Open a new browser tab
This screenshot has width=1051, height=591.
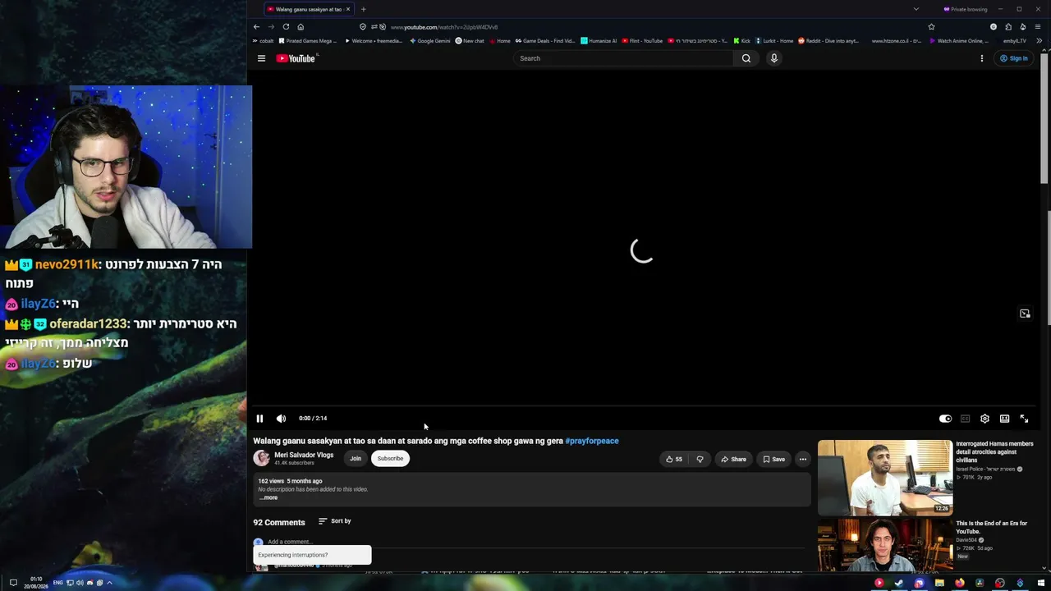(x=363, y=9)
